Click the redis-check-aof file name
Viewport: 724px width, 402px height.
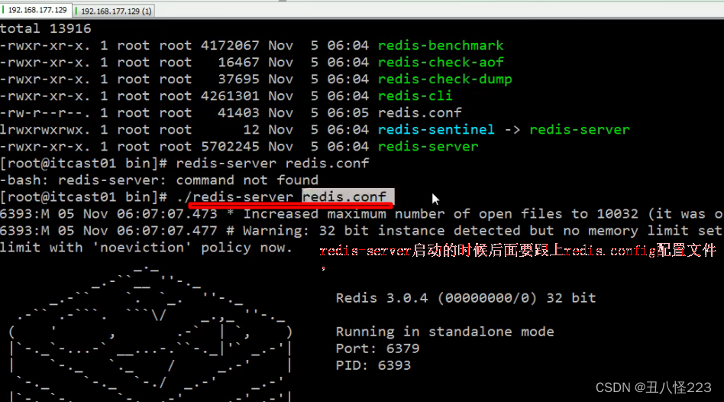(x=441, y=63)
